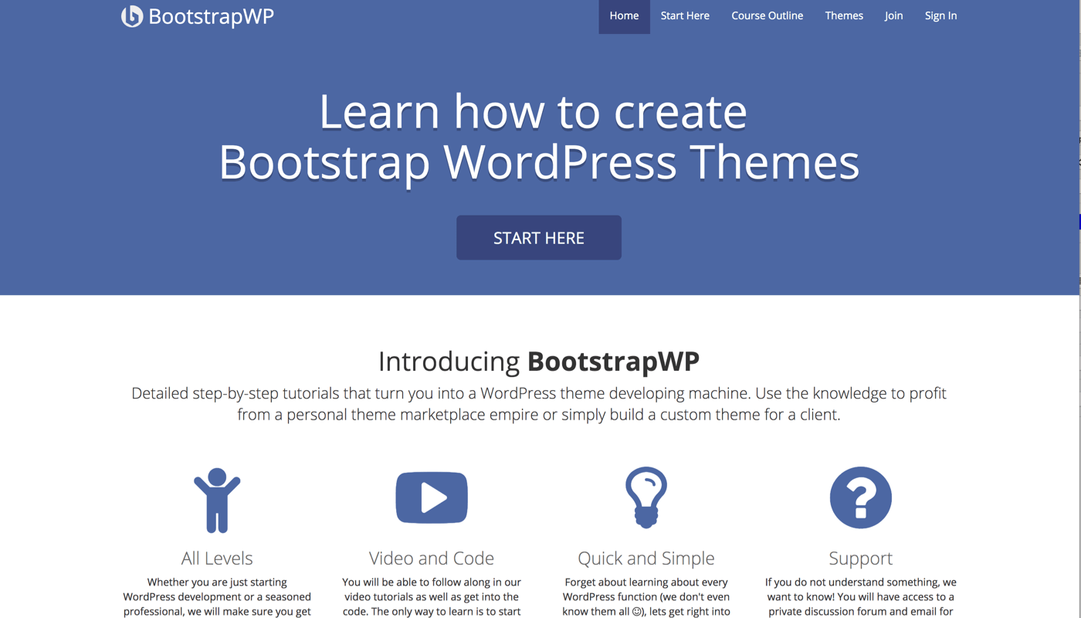Click the "All Levels" heading
This screenshot has width=1081, height=618.
tap(217, 558)
